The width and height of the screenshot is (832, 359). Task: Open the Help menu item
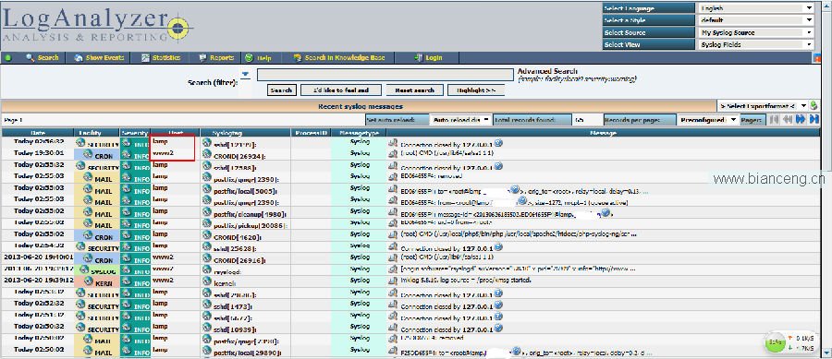click(259, 58)
